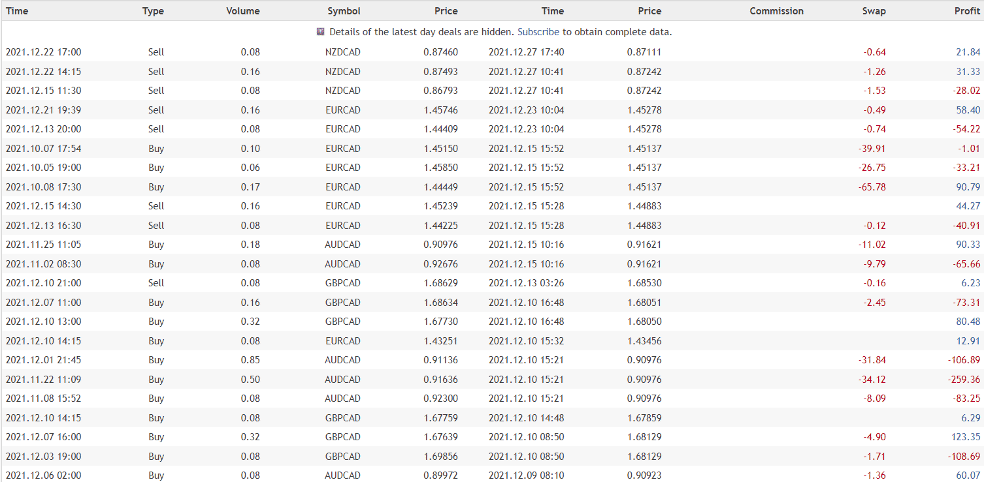The width and height of the screenshot is (984, 482).
Task: Click the profit value 123.35
Action: pyautogui.click(x=964, y=437)
